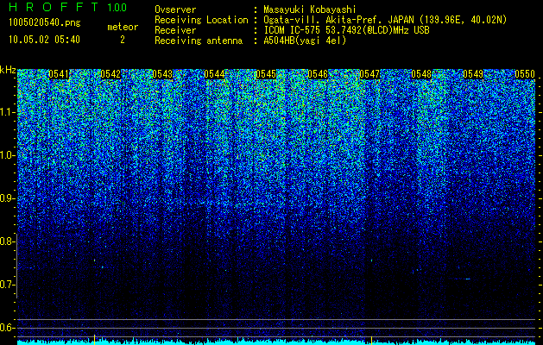Select the ICOM IC-575 53.7492 MHz USB text

[346, 30]
